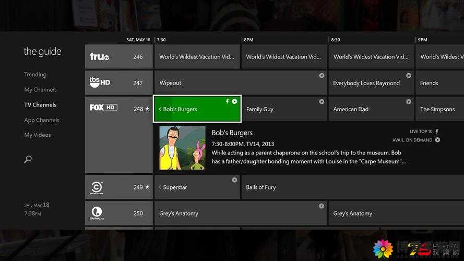Click channel number 250
464x261 pixels.
138,213
